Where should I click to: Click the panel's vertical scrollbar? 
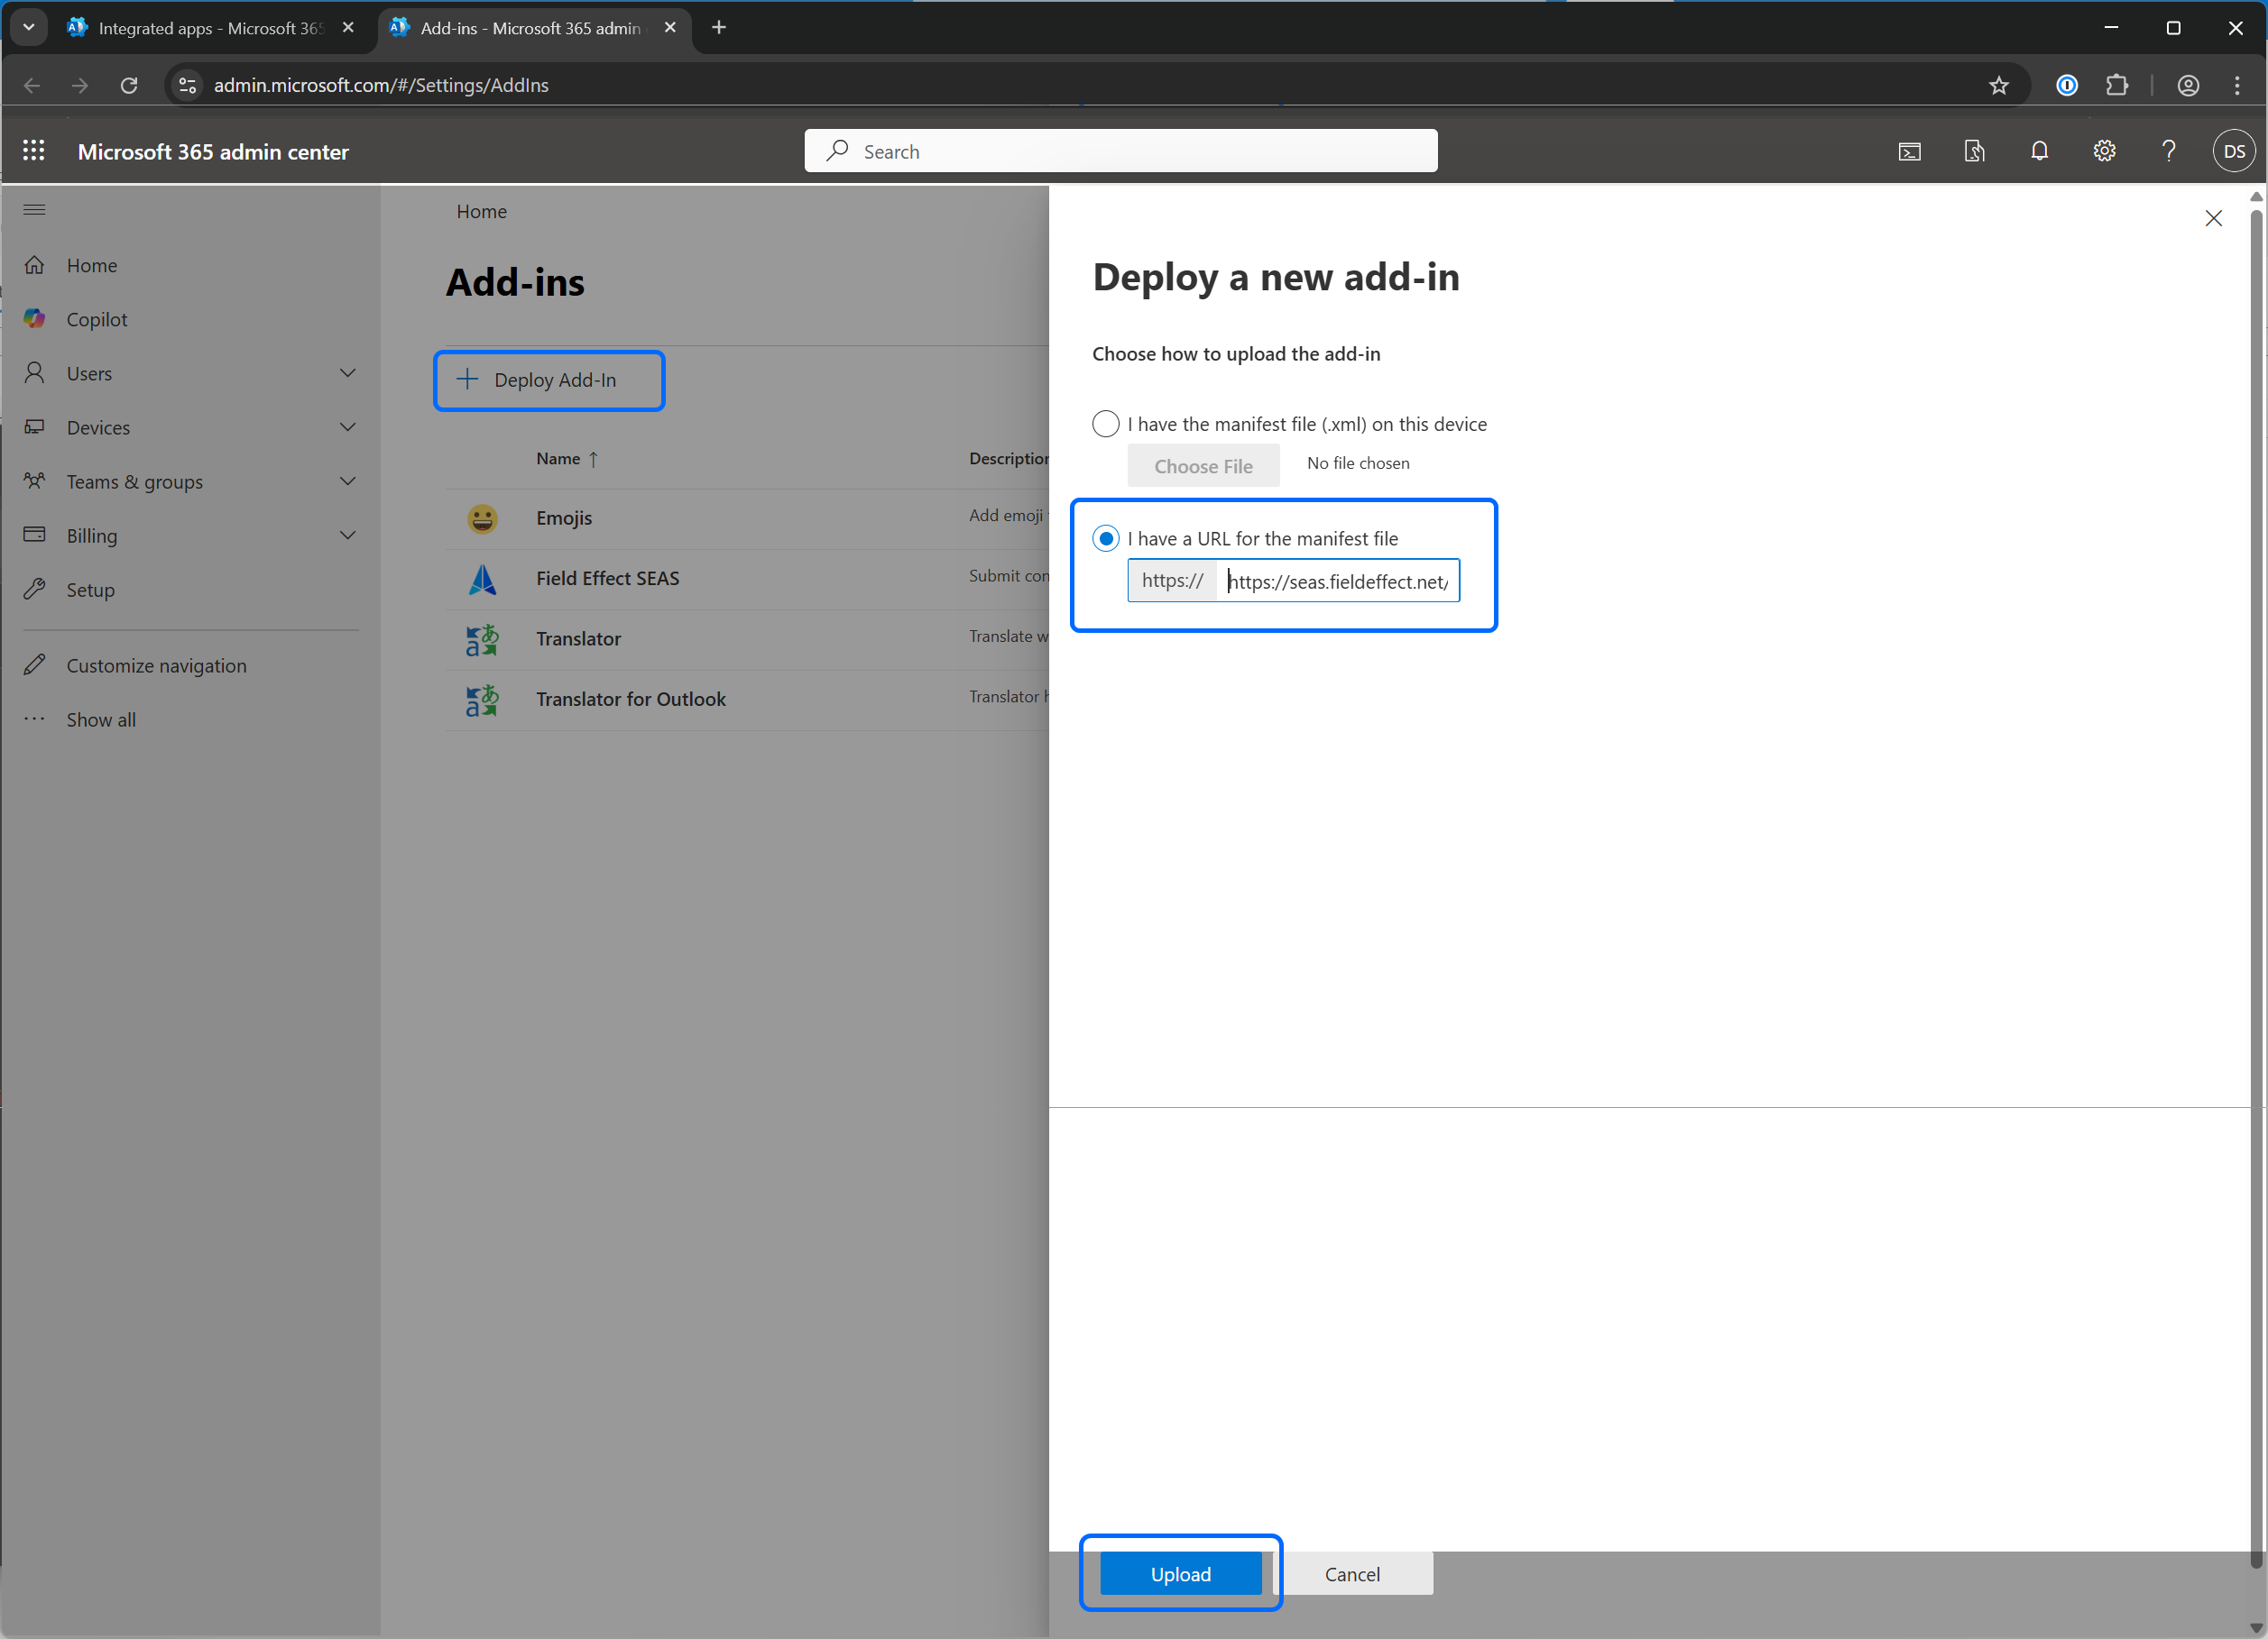tap(2255, 880)
